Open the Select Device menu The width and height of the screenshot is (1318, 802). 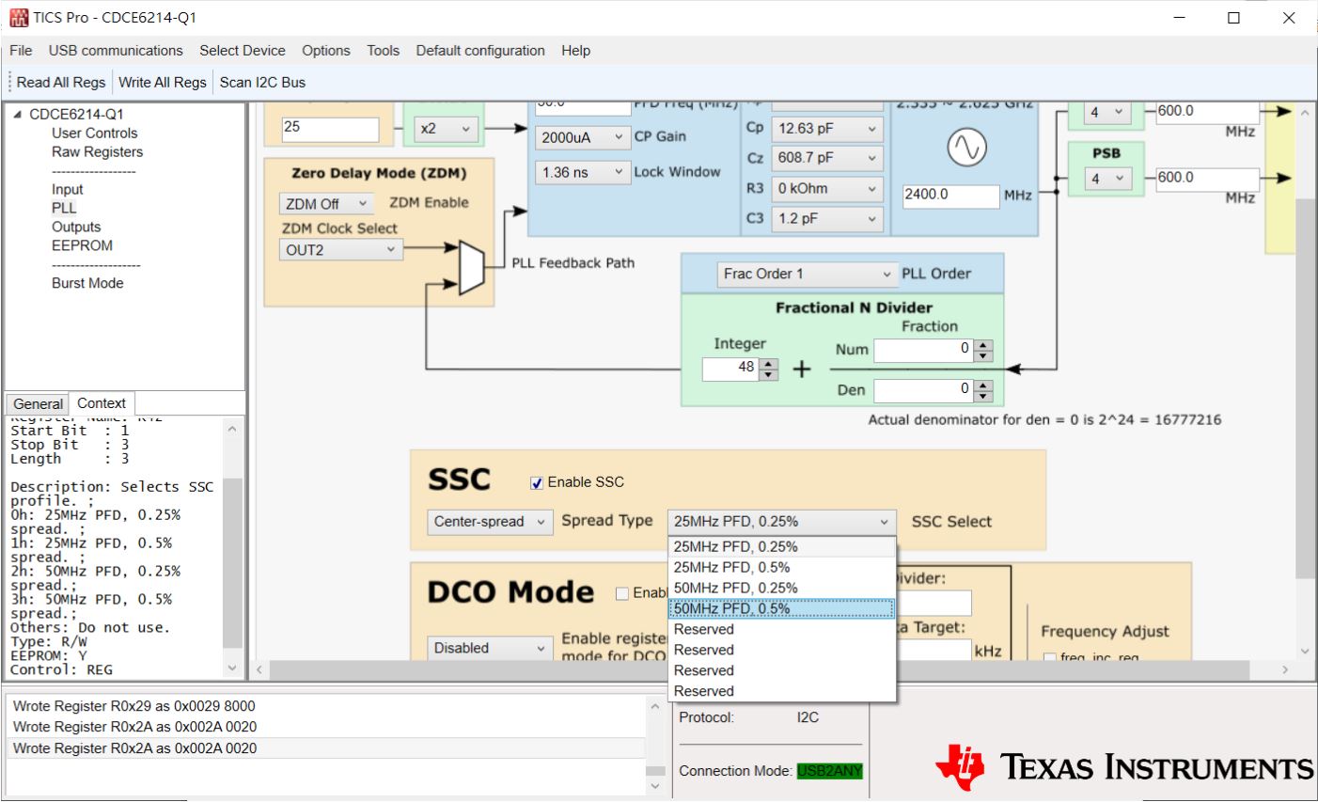[243, 51]
